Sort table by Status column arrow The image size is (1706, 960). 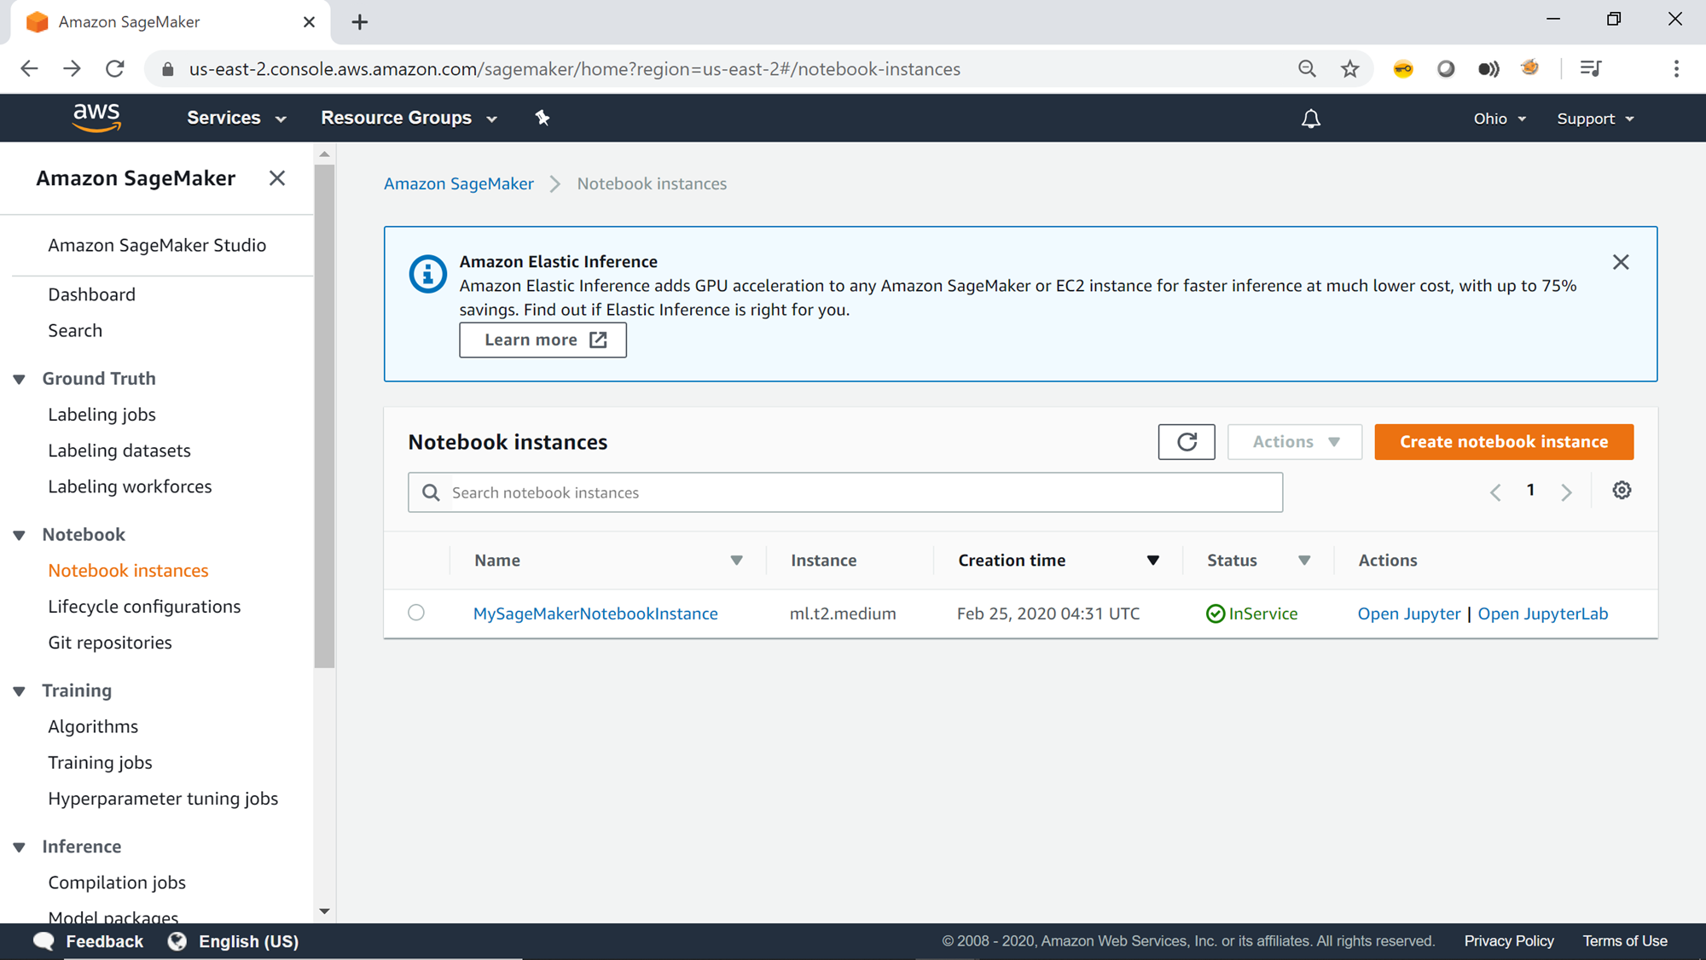click(x=1303, y=561)
